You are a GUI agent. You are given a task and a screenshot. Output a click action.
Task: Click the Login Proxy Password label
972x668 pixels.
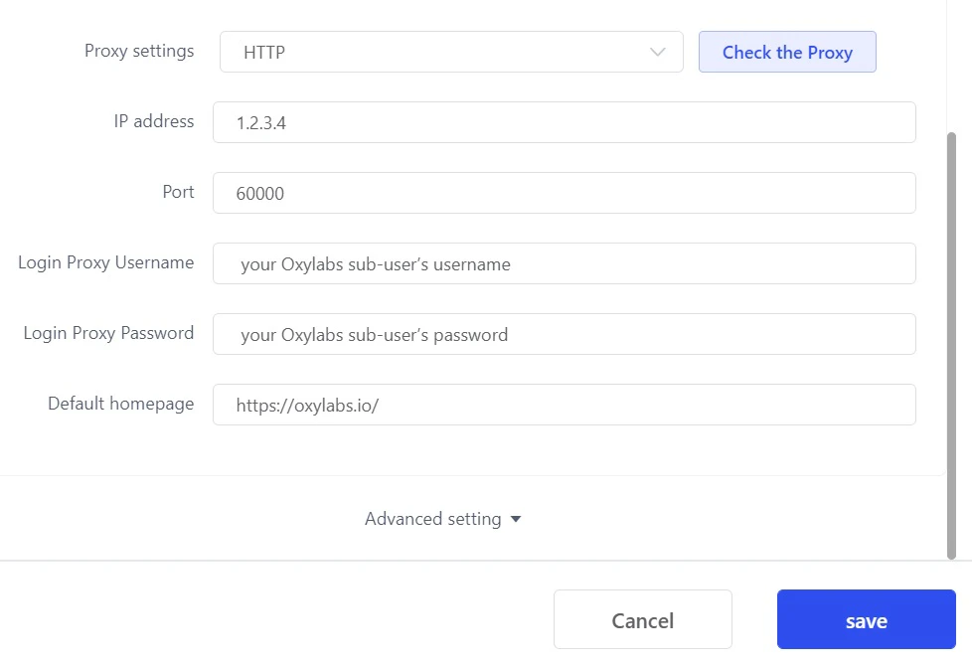(x=108, y=333)
